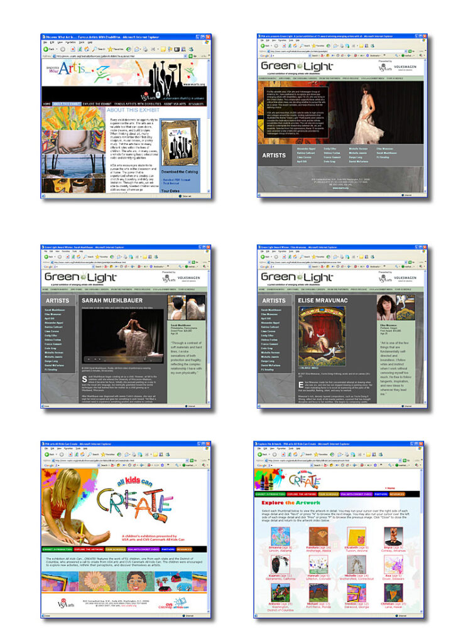Click Stop icon in Art Is window toolbar

(x=73, y=49)
